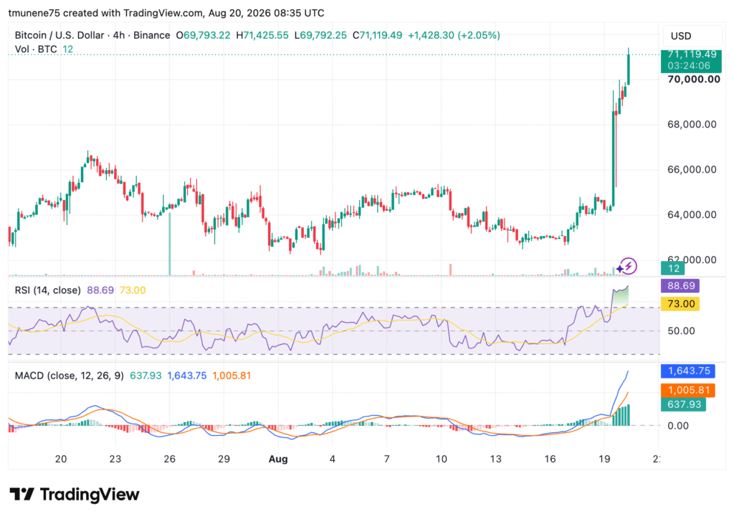The width and height of the screenshot is (734, 519).
Task: Click the 70,000.00 price axis label
Action: (694, 79)
